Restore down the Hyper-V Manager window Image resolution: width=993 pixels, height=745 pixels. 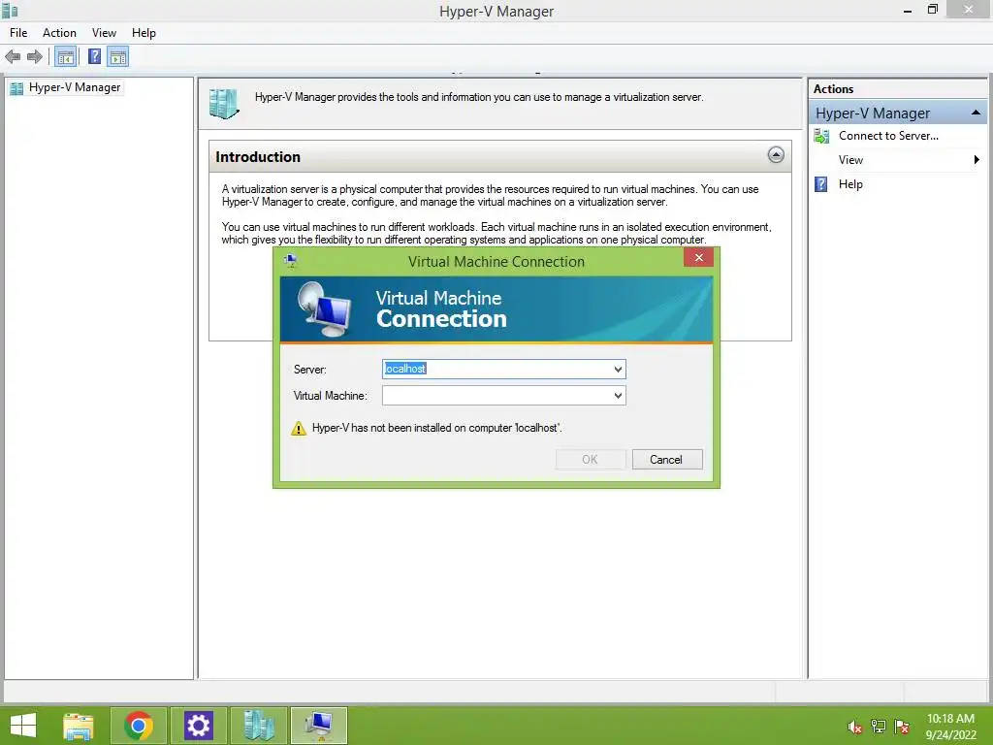pos(933,10)
